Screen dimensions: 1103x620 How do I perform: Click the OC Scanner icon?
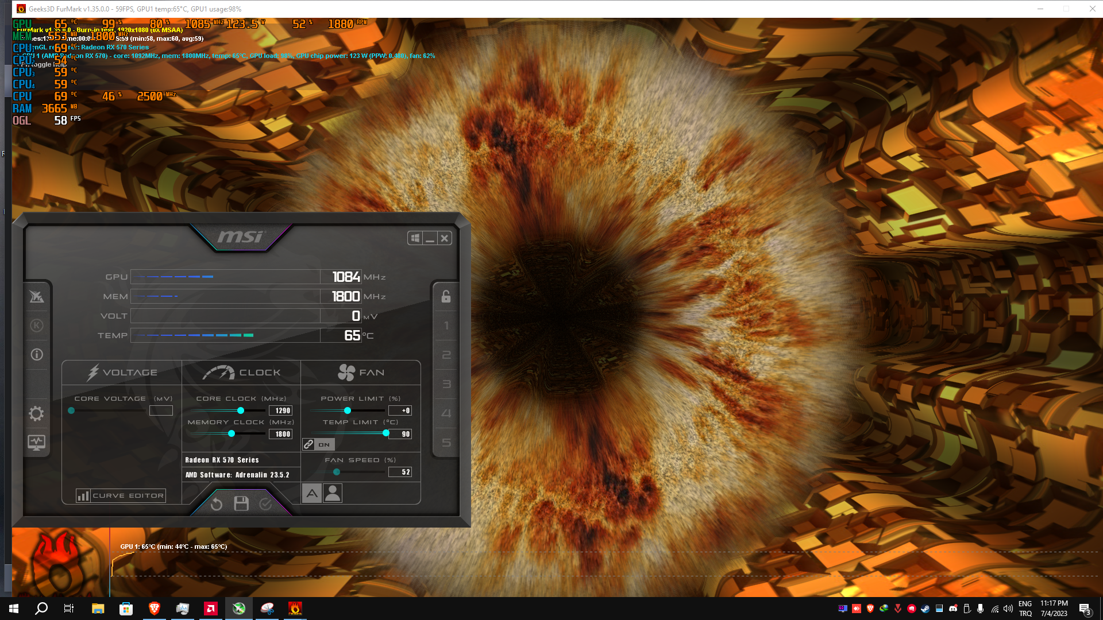pyautogui.click(x=36, y=296)
